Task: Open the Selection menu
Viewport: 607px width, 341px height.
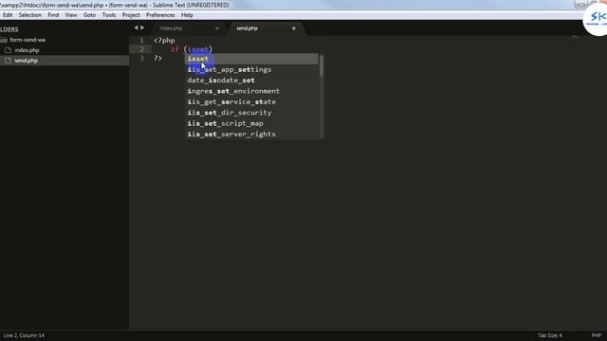Action: pos(29,15)
